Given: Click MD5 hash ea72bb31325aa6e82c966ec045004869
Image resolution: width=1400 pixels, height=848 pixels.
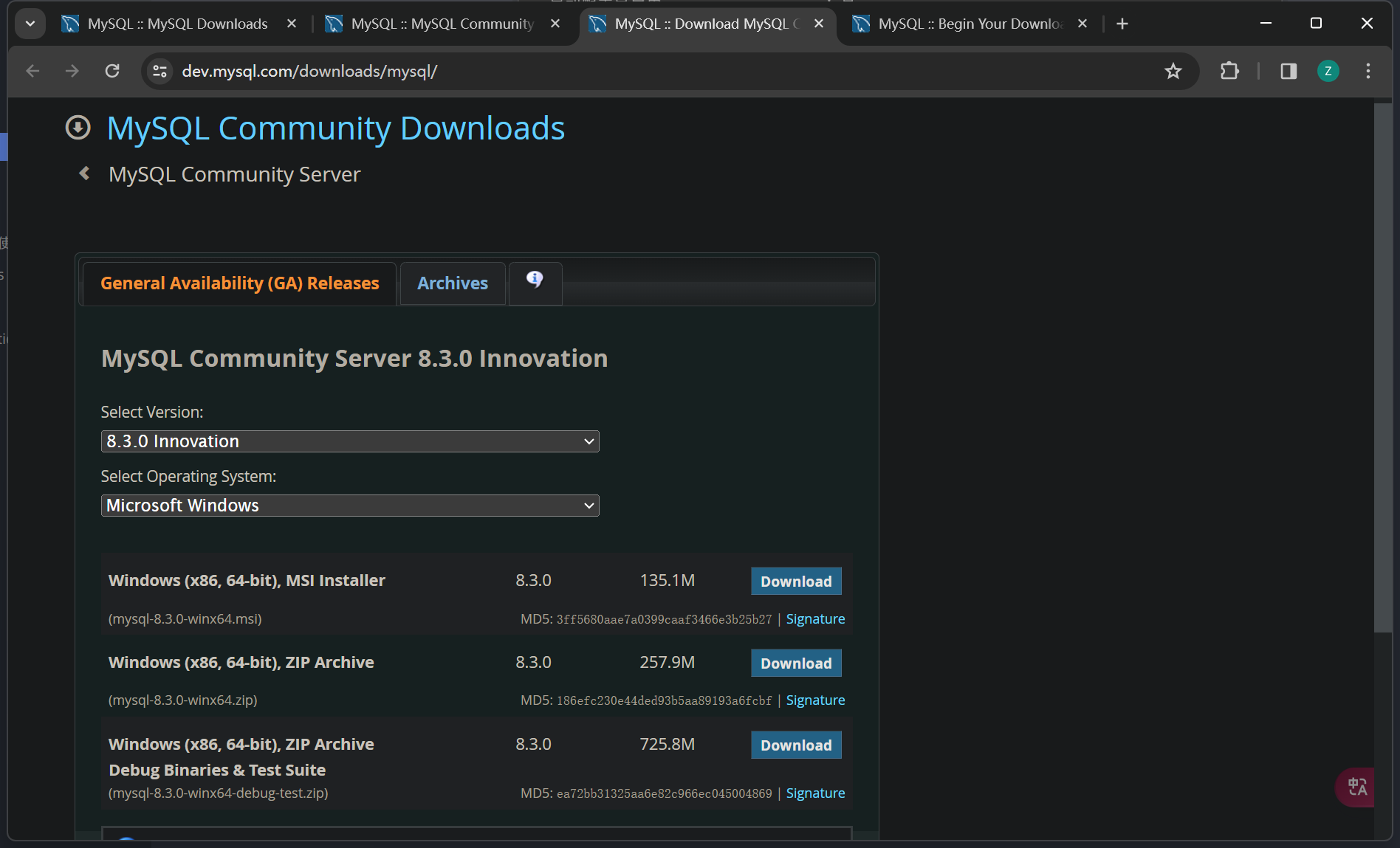Looking at the screenshot, I should 664,794.
